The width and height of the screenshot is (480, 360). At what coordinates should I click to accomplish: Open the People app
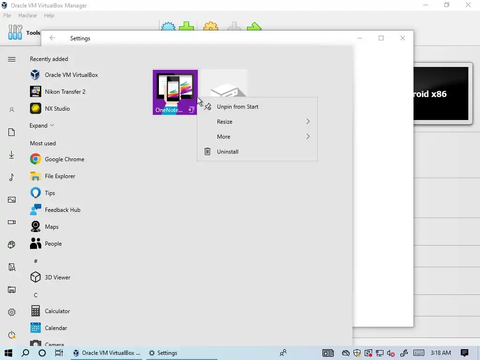coord(46,244)
